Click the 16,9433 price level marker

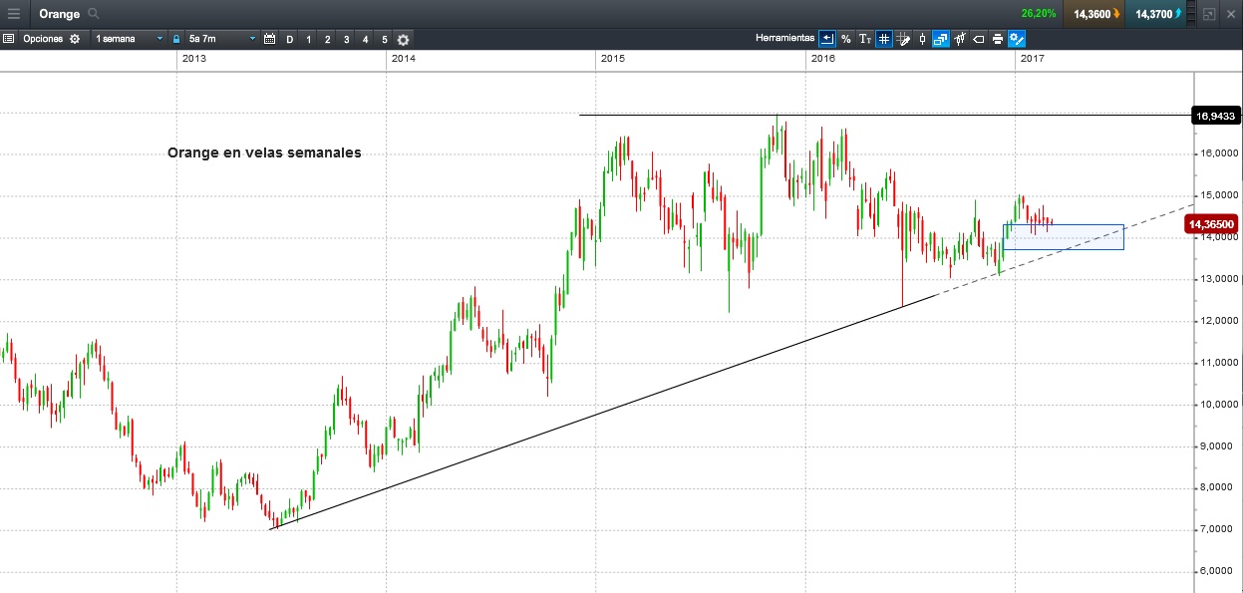(1216, 116)
